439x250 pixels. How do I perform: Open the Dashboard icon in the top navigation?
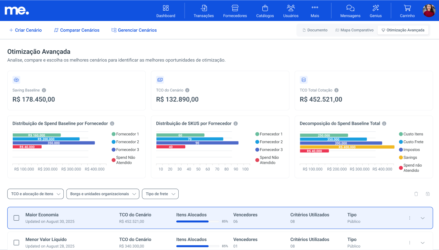coord(166,8)
